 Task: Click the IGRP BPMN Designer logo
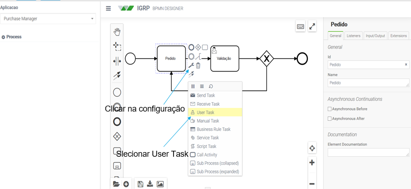[151, 8]
